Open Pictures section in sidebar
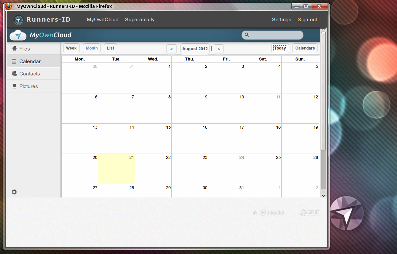 click(x=33, y=86)
